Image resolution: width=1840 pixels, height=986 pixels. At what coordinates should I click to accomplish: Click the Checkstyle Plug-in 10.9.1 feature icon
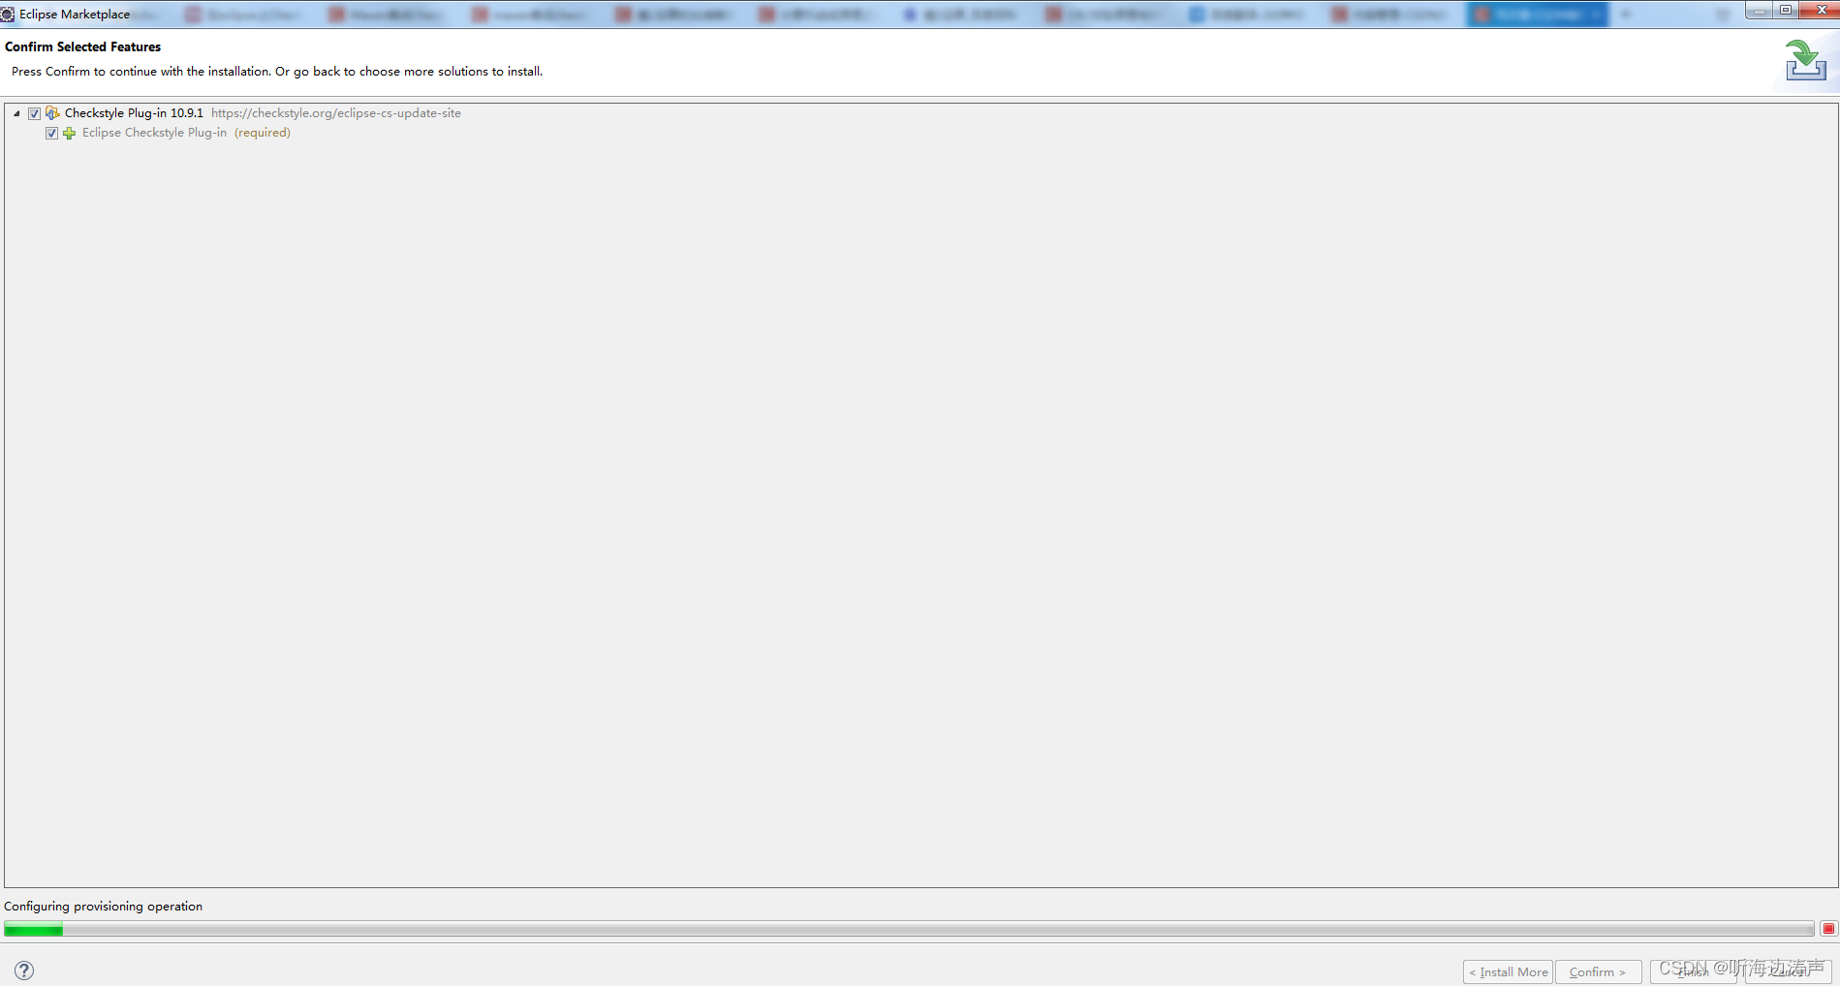tap(52, 113)
